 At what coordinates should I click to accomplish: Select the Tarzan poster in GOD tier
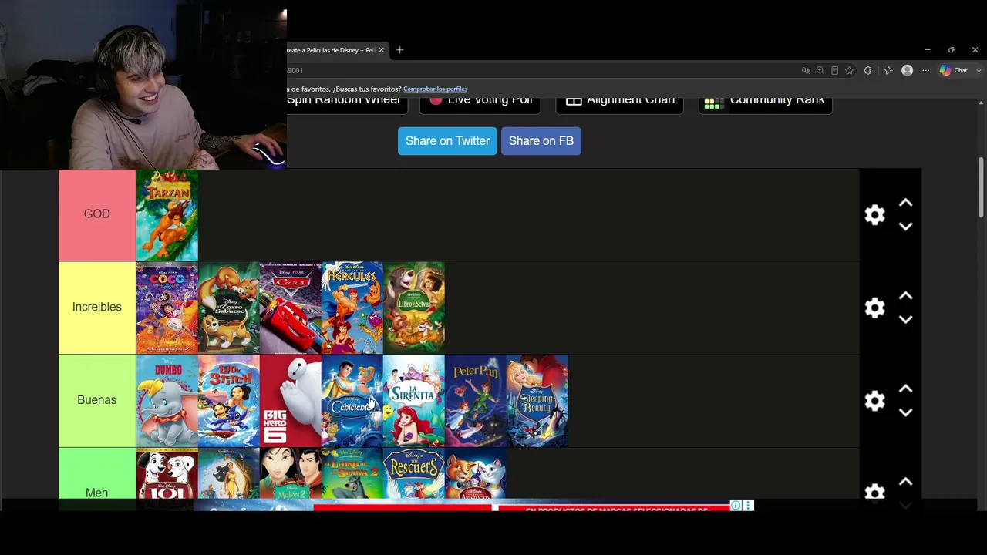tap(167, 215)
